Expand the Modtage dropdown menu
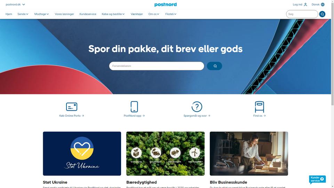334x188 pixels. 41,14
